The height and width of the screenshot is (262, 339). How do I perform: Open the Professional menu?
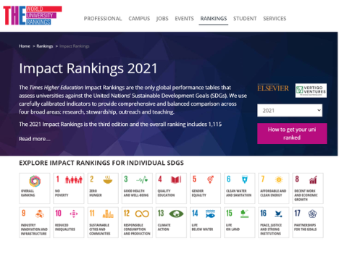103,19
